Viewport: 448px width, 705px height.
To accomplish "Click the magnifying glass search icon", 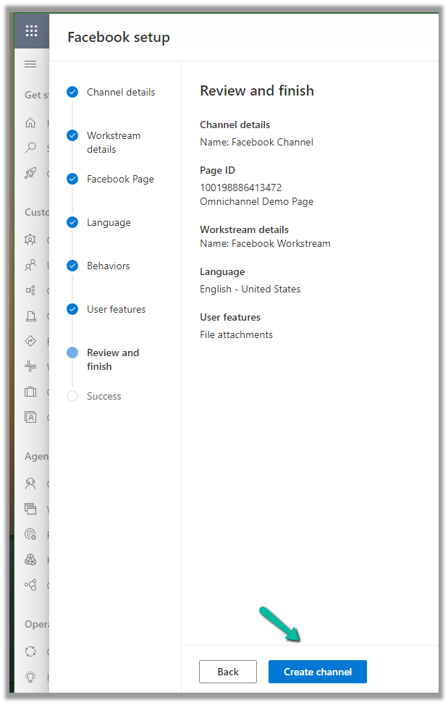I will pos(30,148).
